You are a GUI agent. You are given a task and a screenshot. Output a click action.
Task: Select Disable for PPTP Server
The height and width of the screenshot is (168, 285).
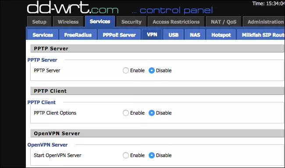point(152,70)
